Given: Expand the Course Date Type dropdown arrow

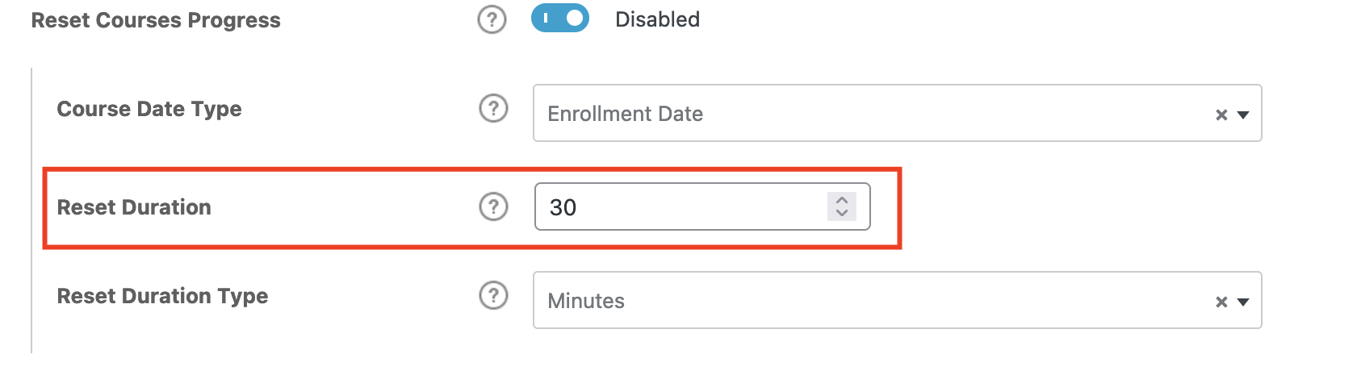Looking at the screenshot, I should click(1243, 115).
